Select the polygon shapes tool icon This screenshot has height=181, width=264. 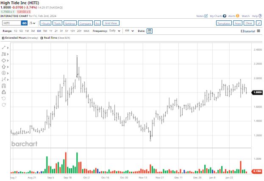click(x=4, y=60)
